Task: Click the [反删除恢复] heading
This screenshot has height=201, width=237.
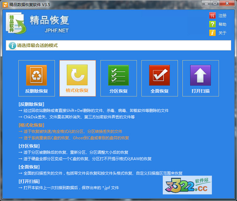Action: [x=31, y=104]
